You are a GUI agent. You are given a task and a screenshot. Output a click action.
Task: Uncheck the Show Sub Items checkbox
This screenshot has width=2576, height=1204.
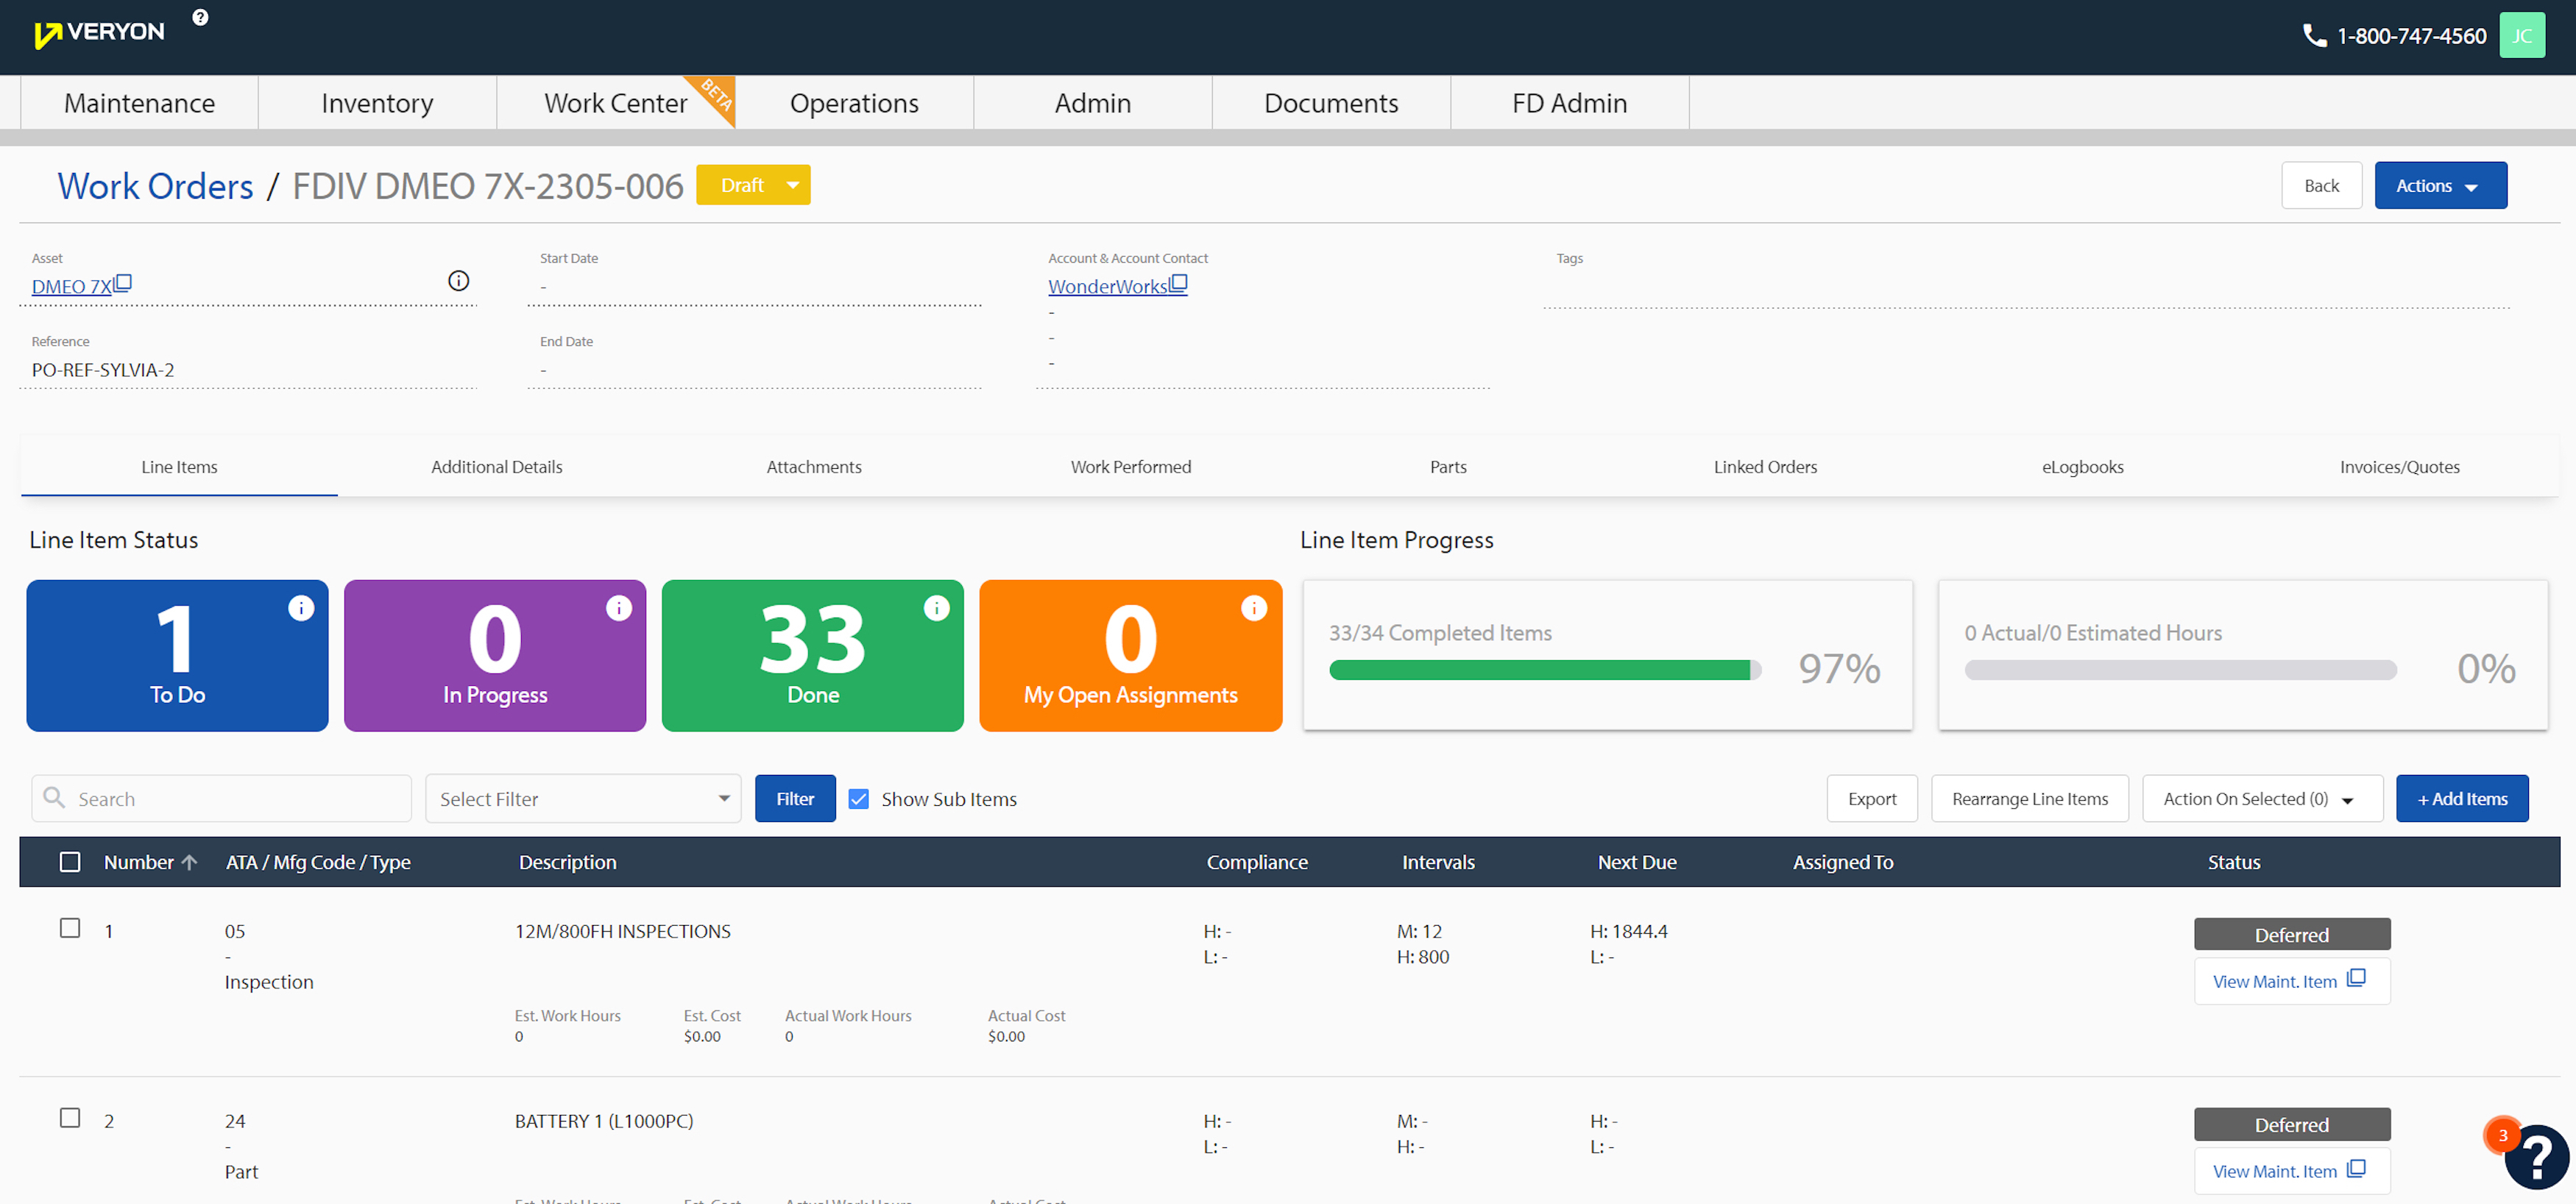[x=858, y=799]
